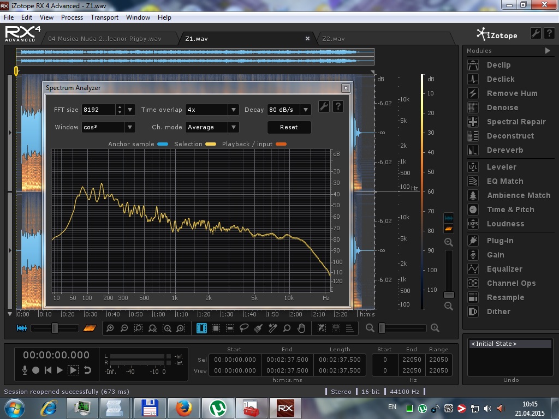
Task: Toggle the blue waveform icon above vertical zoom slider
Action: 449,218
